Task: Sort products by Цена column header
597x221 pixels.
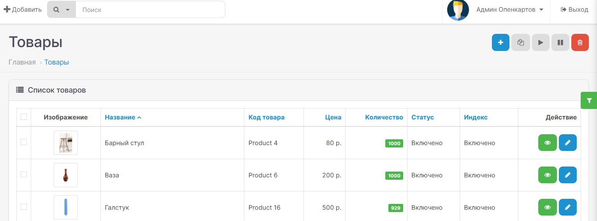Action: (x=333, y=118)
